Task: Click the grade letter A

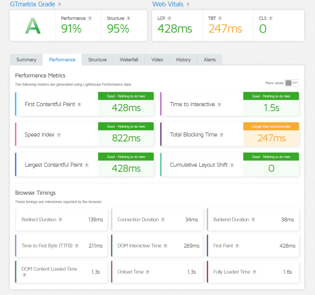Action: (33, 26)
